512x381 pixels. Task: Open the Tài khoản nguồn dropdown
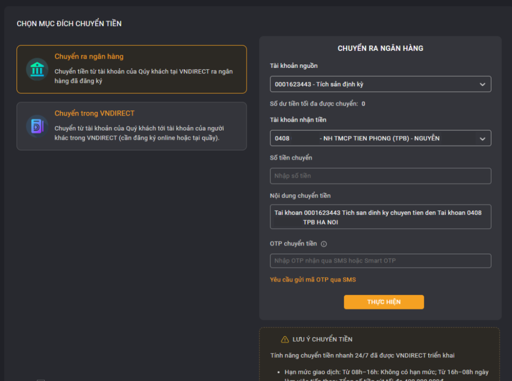(x=381, y=84)
